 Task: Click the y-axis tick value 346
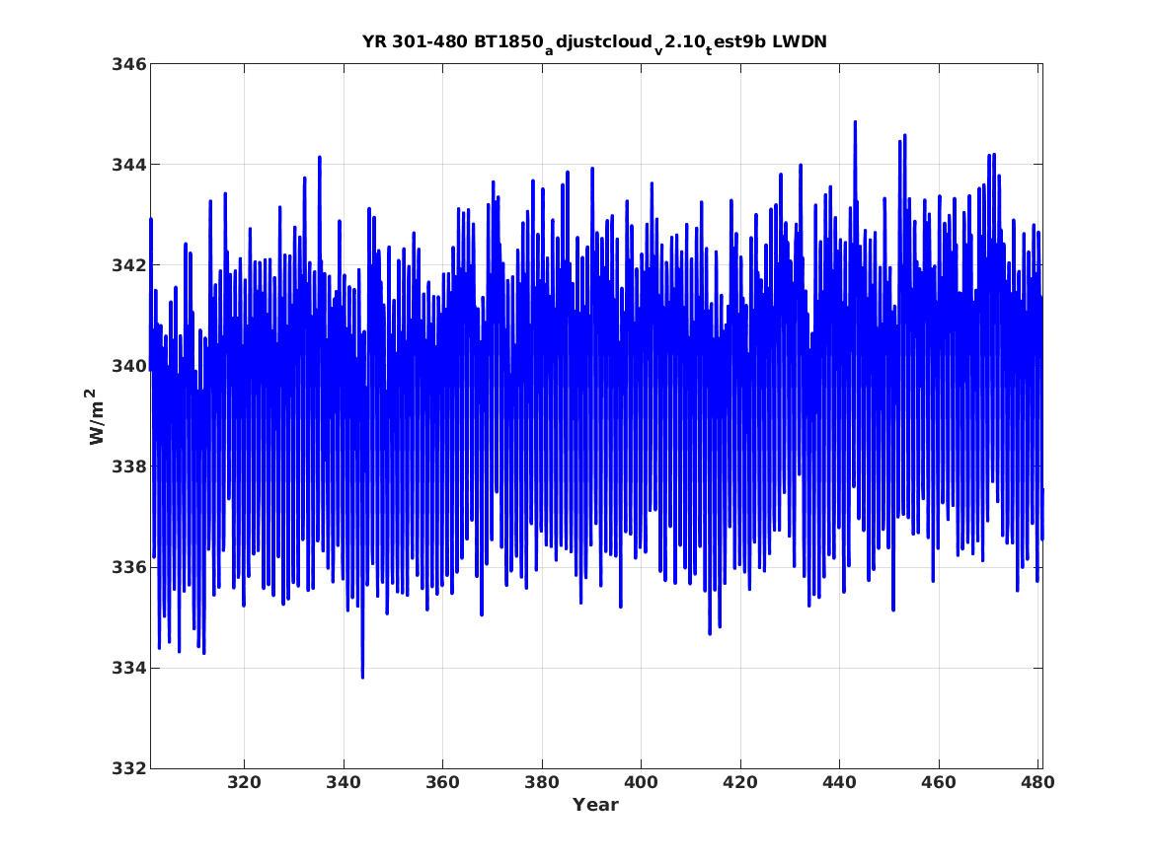(x=128, y=64)
